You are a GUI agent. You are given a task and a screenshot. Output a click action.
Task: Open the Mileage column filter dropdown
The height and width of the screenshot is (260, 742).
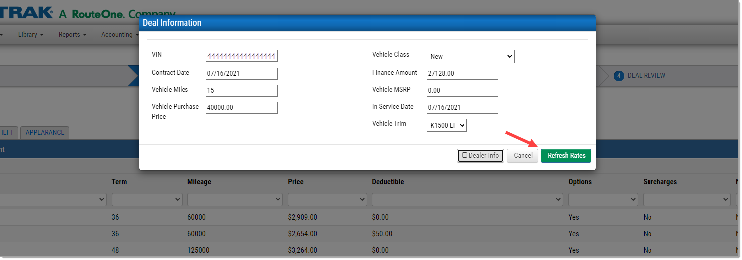point(235,199)
